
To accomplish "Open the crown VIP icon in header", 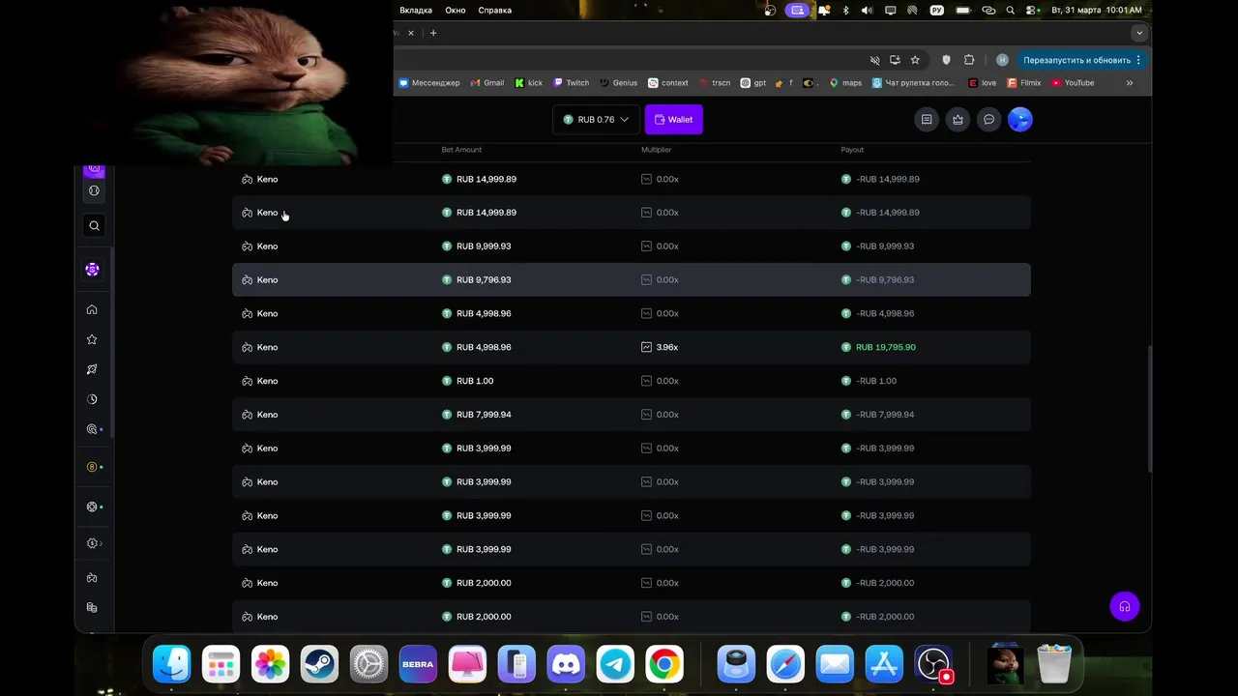I will [x=958, y=120].
